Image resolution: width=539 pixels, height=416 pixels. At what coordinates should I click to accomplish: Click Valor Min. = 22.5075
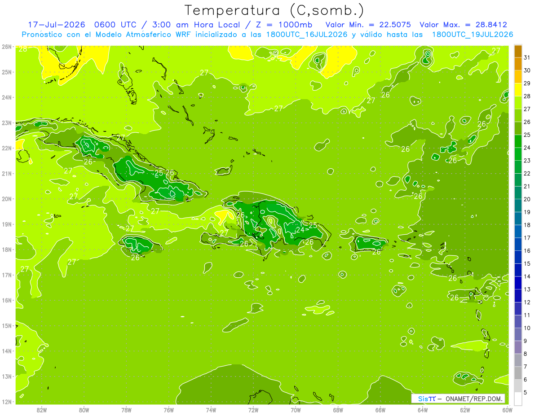pos(367,25)
